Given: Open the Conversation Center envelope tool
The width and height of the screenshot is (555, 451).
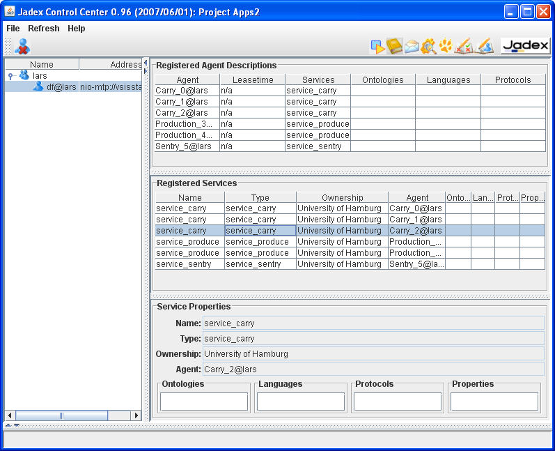Looking at the screenshot, I should [x=412, y=46].
